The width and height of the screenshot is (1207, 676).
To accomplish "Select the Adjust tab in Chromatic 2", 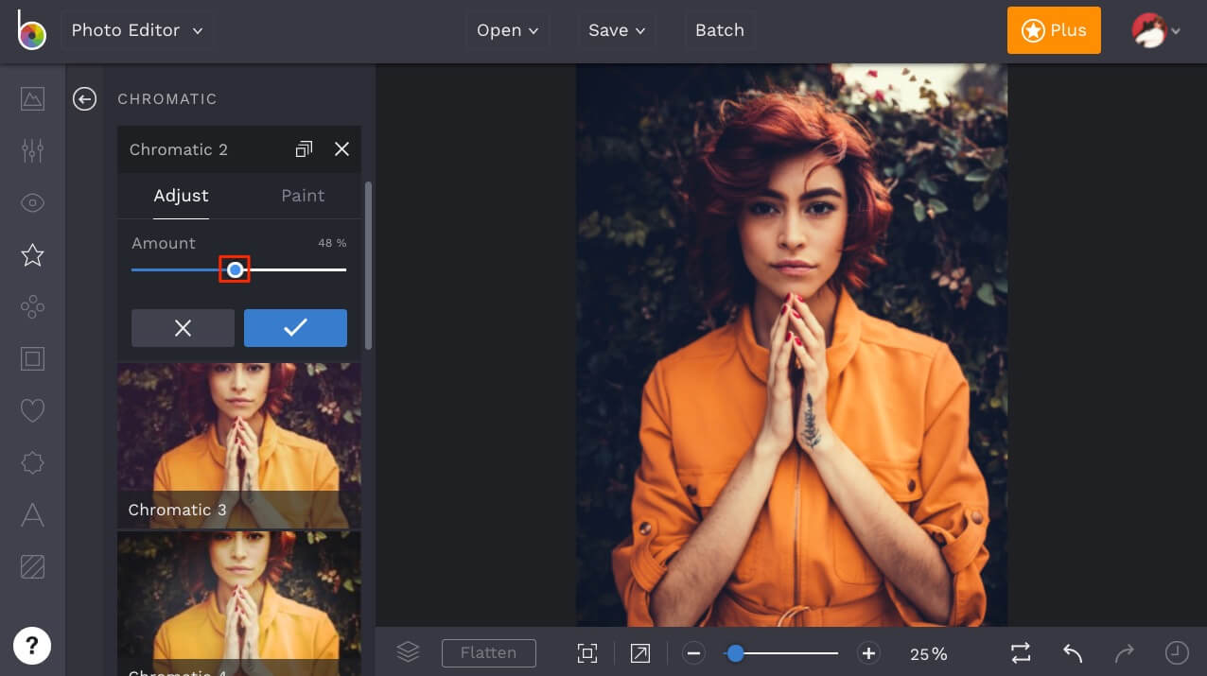I will pyautogui.click(x=181, y=196).
